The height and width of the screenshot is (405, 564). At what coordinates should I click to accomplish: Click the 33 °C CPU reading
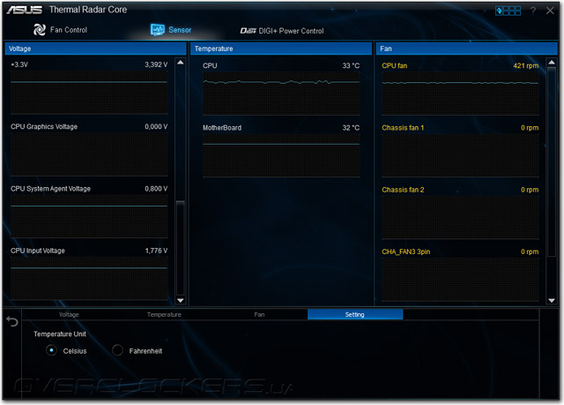[x=351, y=65]
